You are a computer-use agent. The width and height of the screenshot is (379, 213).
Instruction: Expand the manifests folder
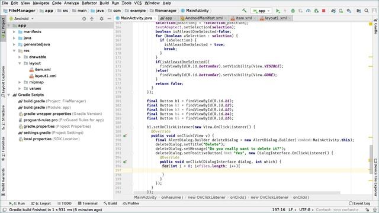click(x=14, y=31)
